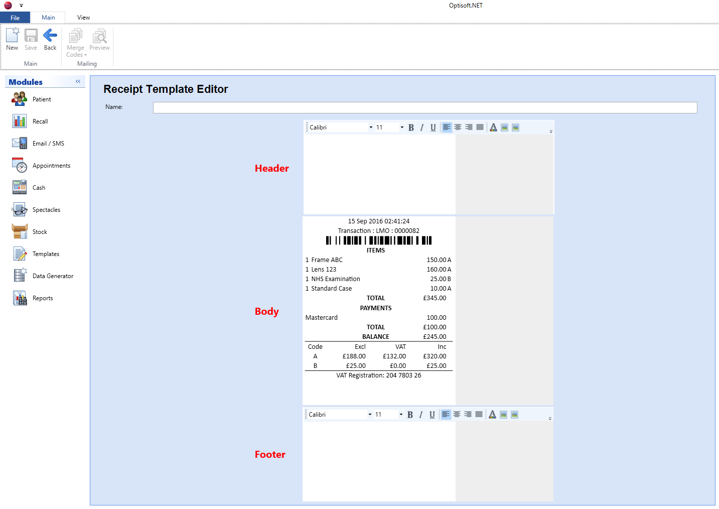Expand Header toolbar overflow options
This screenshot has height=509, width=719.
(551, 131)
